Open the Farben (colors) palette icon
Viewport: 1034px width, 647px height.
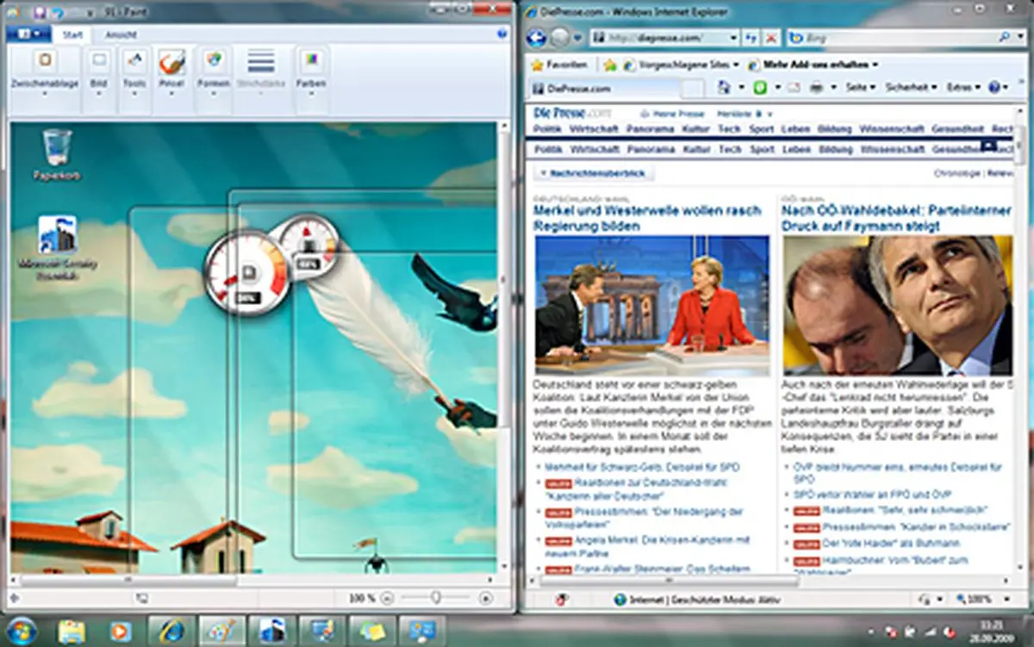click(x=312, y=59)
